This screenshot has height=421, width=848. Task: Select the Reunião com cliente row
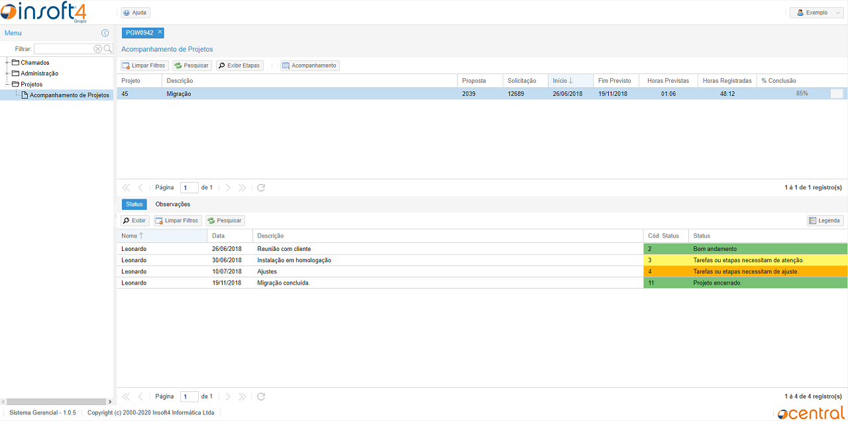482,249
